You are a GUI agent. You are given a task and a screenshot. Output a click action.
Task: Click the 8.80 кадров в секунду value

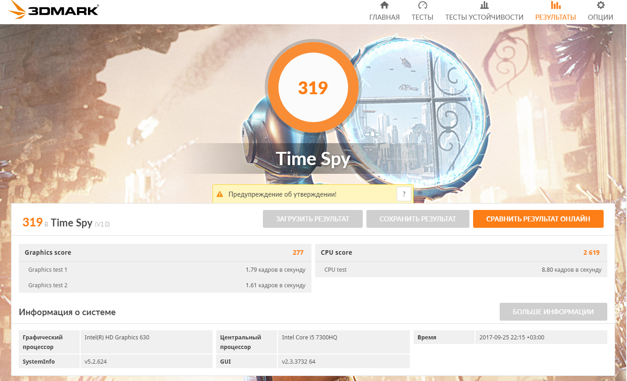click(x=572, y=270)
